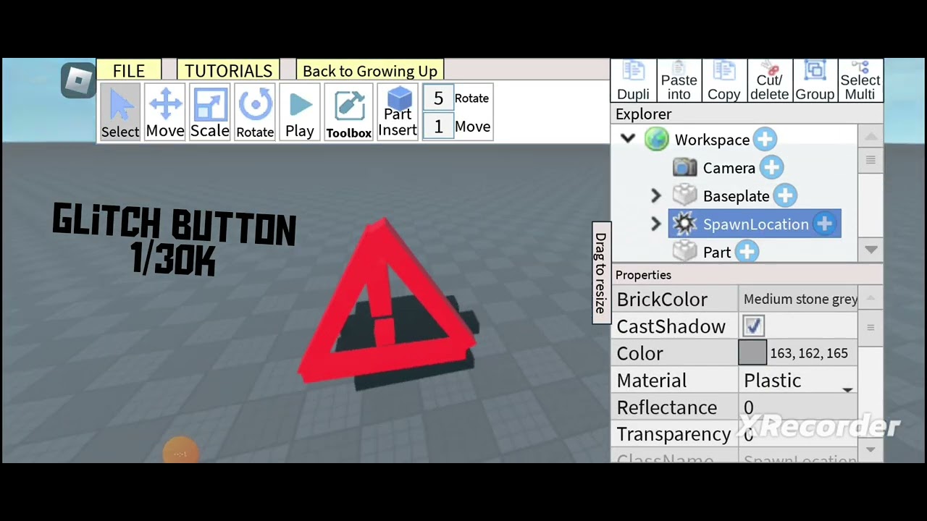This screenshot has width=927, height=521.
Task: Open the FILE menu
Action: click(x=129, y=71)
